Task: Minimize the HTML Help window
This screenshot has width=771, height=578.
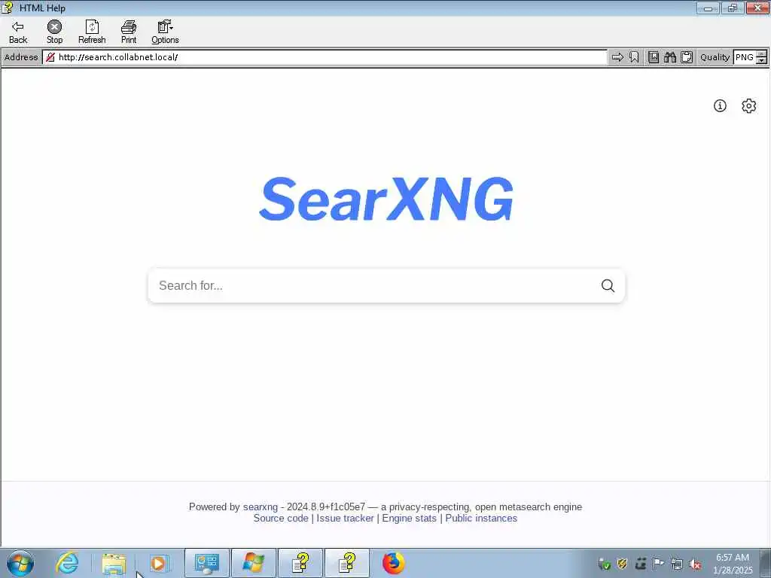Action: point(708,8)
